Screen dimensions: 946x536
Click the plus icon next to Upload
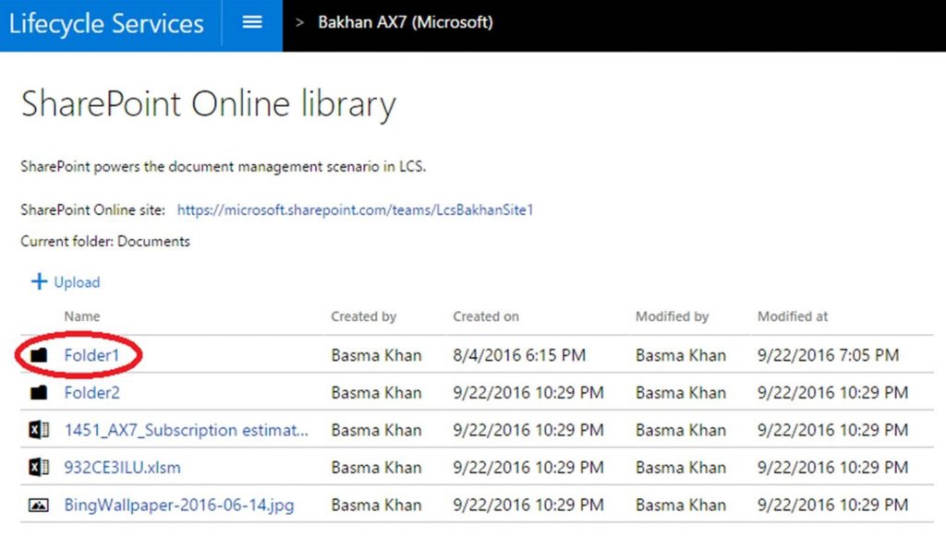pos(39,282)
